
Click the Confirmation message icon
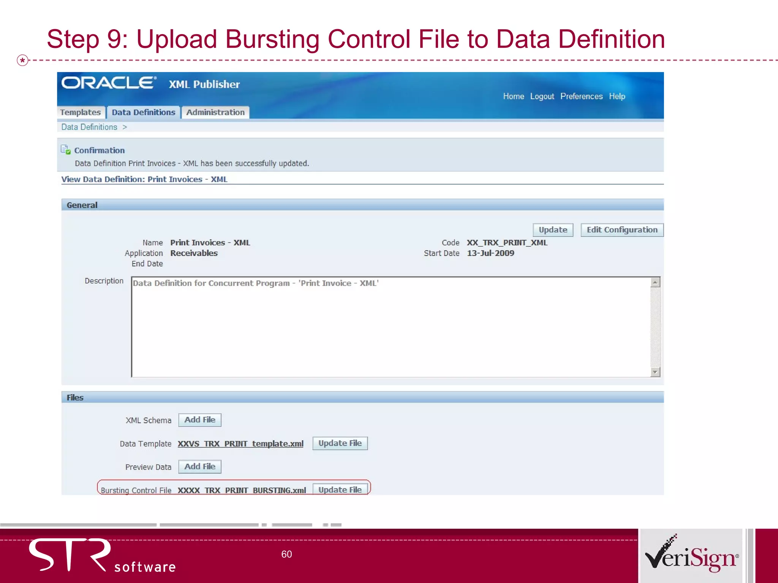click(x=66, y=150)
